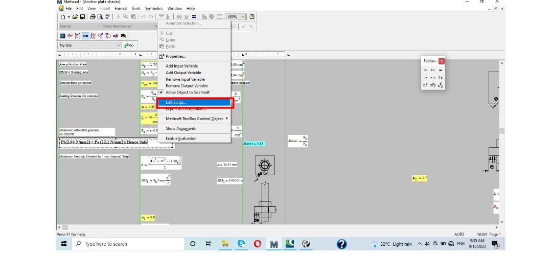
Task: Toggle Allow Object to Size Itself
Action: click(x=188, y=92)
